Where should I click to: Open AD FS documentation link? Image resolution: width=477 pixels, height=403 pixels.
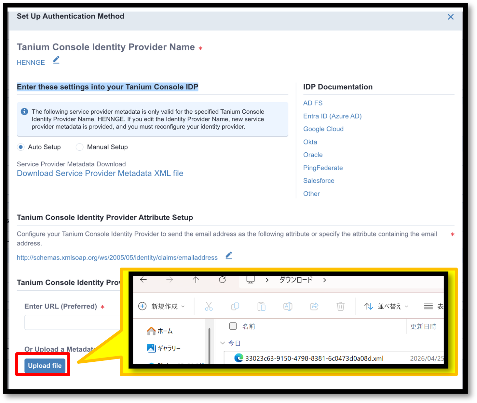click(313, 103)
